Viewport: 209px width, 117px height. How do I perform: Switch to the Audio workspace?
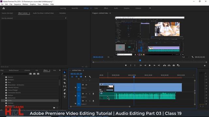click(x=116, y=8)
